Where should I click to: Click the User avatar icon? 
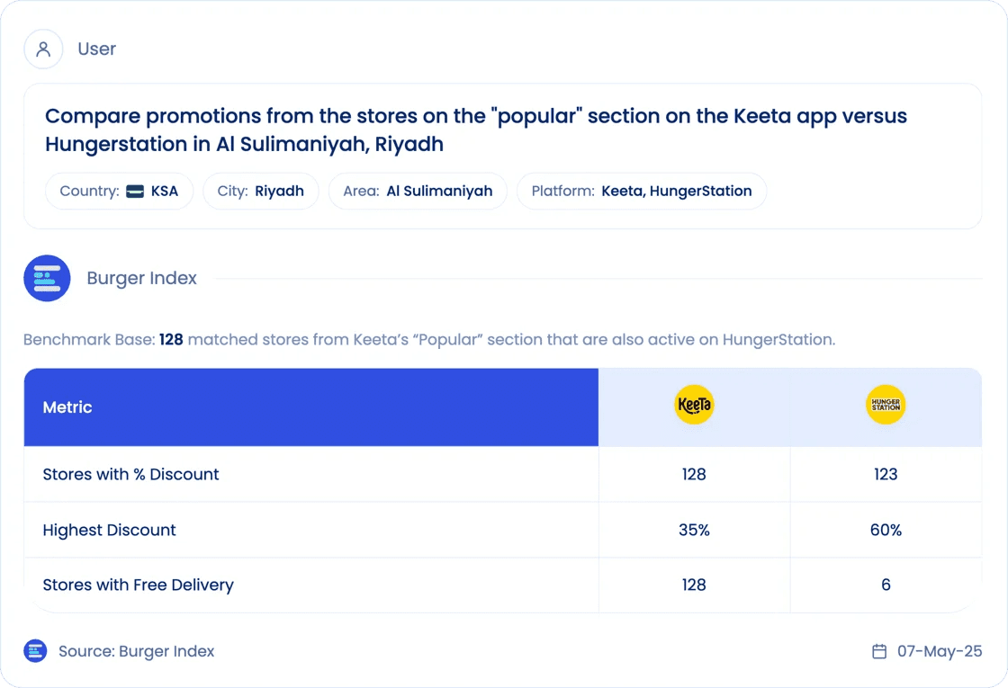pyautogui.click(x=43, y=49)
